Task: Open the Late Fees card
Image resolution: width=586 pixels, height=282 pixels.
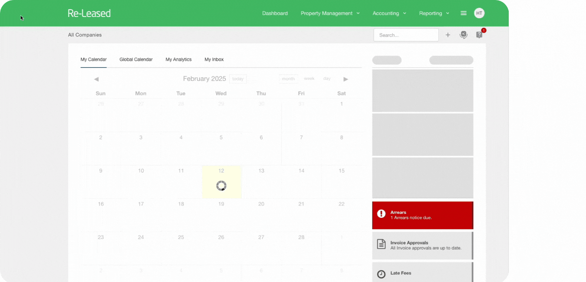Action: click(x=423, y=272)
